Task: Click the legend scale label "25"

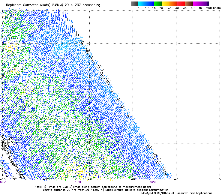Action: pyautogui.click(x=169, y=8)
